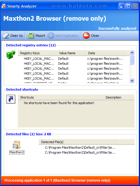This screenshot has height=186, width=140.
Task: Select the first HKEY_LOCAL_MAC... registry row
Action: pyautogui.click(x=73, y=59)
